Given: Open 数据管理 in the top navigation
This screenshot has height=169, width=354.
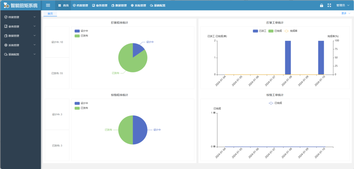Looking at the screenshot, I should [x=119, y=5].
